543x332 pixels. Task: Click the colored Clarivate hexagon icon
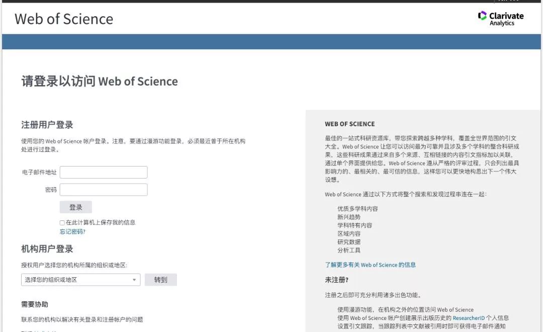pos(482,16)
